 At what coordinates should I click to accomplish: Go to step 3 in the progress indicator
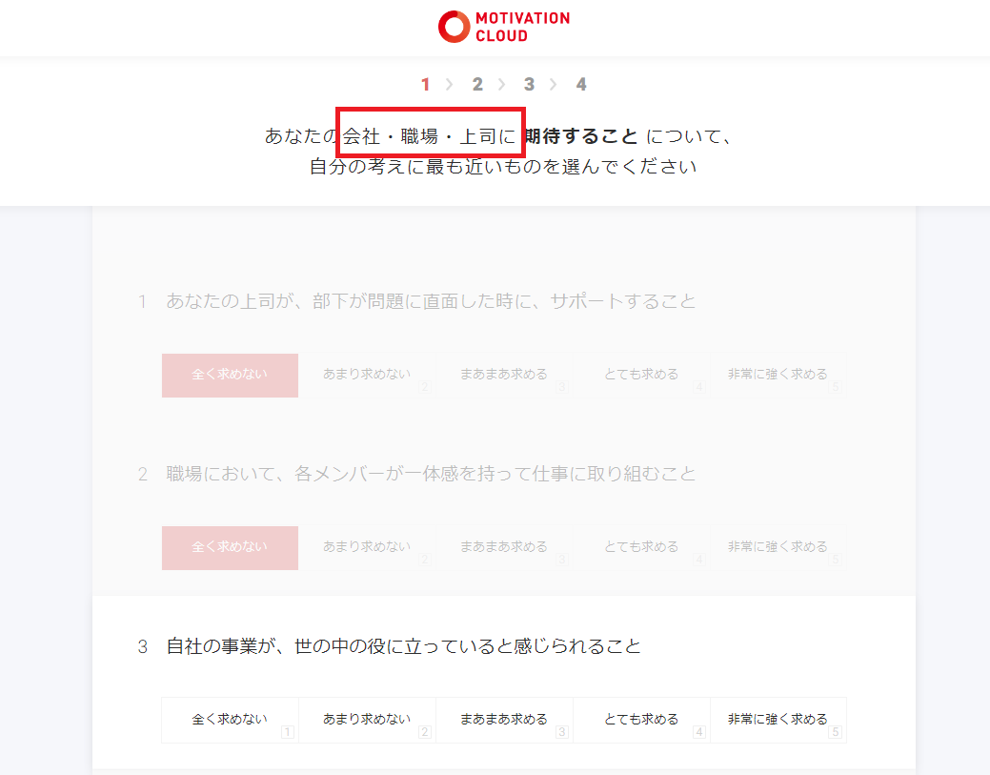529,84
